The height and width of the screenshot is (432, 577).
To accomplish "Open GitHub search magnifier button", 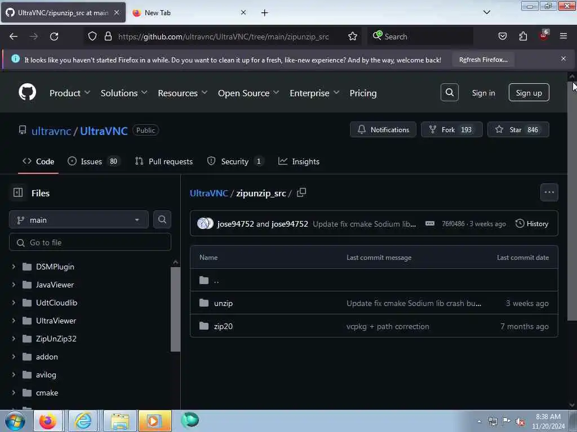I will (x=449, y=93).
